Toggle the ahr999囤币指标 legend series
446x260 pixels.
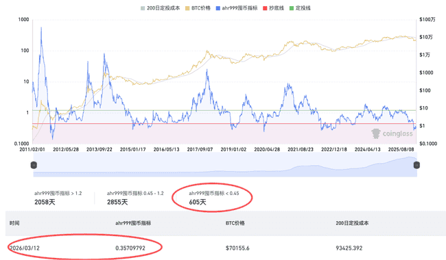tap(237, 8)
